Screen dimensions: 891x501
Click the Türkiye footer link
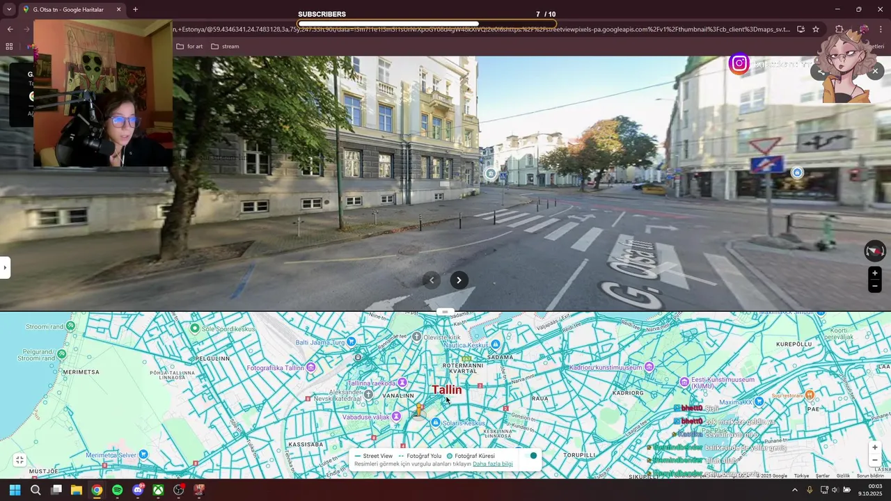(x=801, y=476)
